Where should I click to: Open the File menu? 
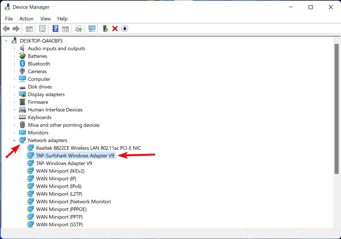[x=9, y=19]
